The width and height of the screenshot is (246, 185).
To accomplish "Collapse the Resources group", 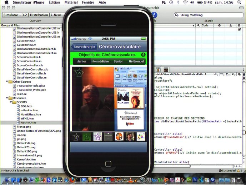I will tap(7, 98).
